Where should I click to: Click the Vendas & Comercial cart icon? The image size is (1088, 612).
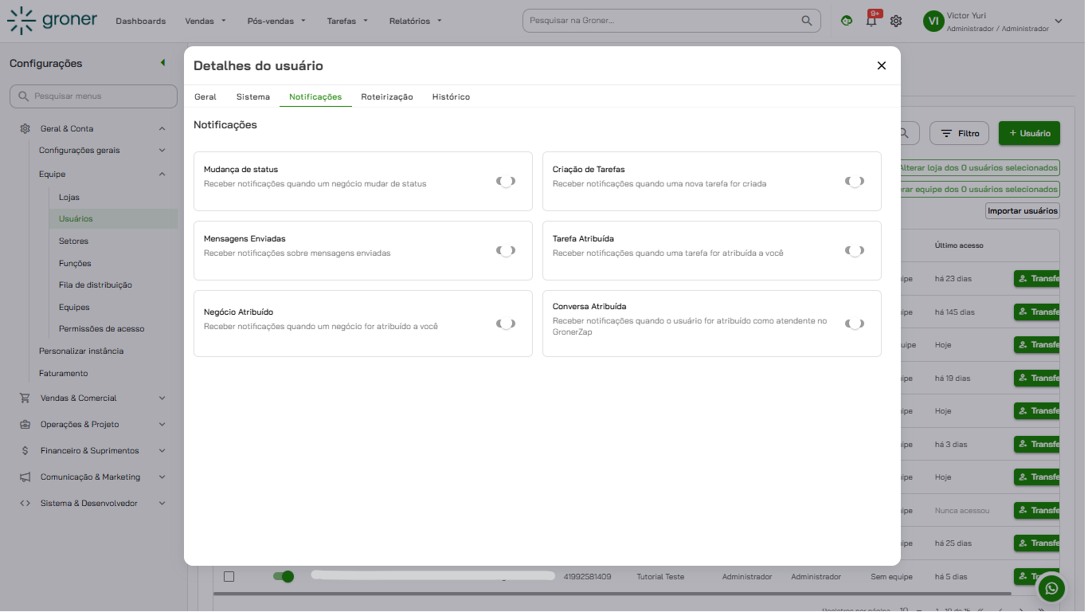coord(25,398)
